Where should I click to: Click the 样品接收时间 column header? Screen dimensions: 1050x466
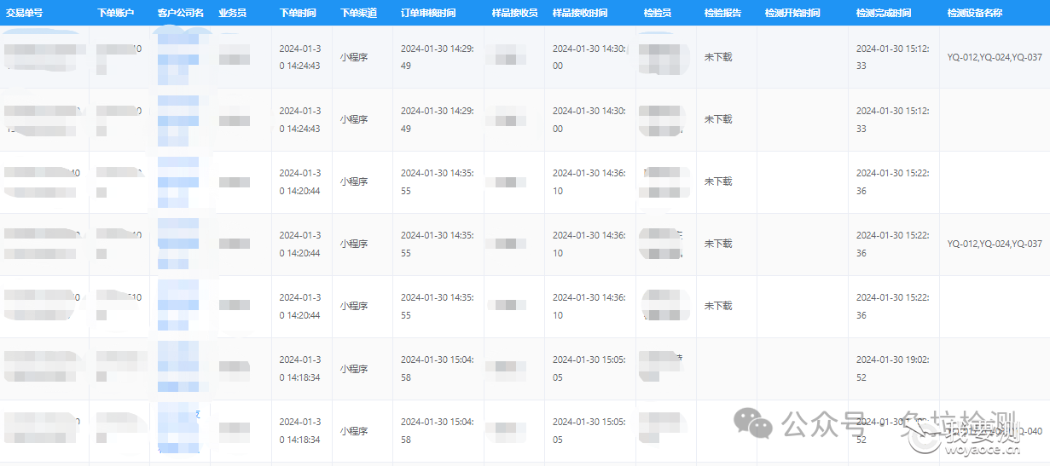pyautogui.click(x=580, y=14)
